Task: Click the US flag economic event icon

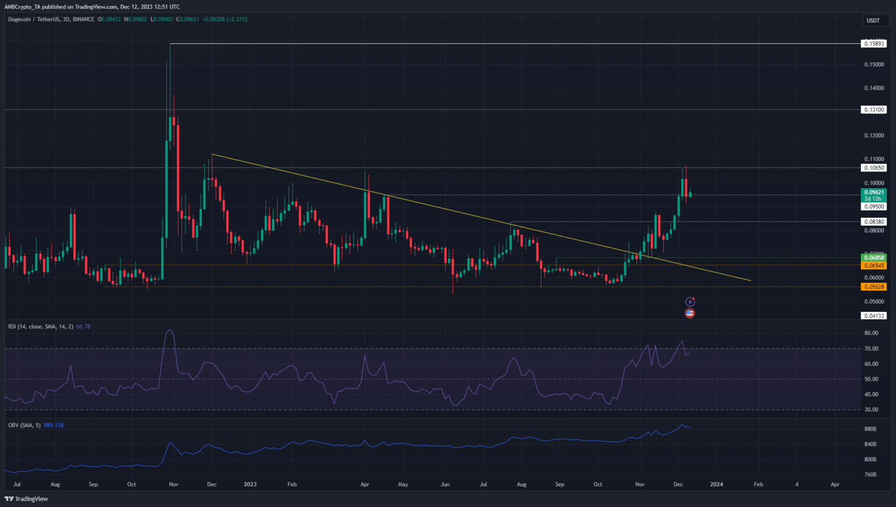Action: (690, 314)
